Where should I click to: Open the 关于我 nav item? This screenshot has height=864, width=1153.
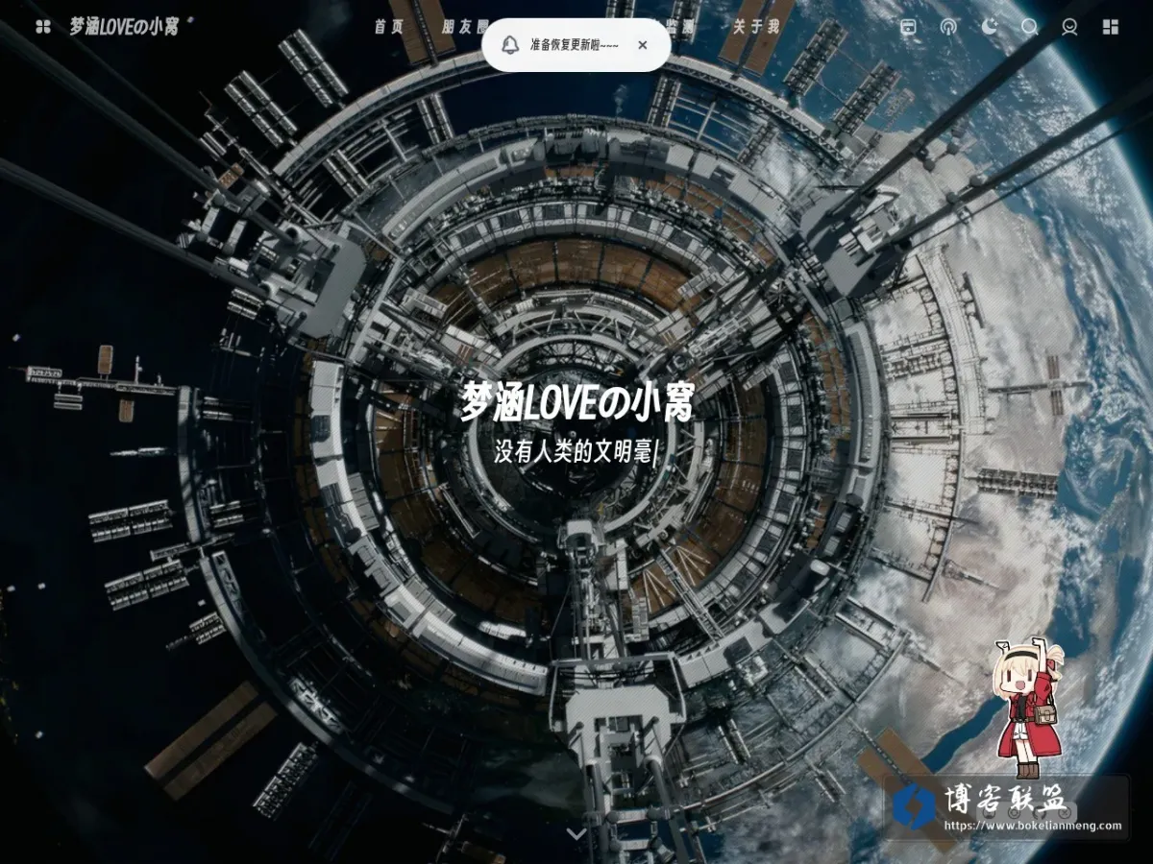[756, 27]
